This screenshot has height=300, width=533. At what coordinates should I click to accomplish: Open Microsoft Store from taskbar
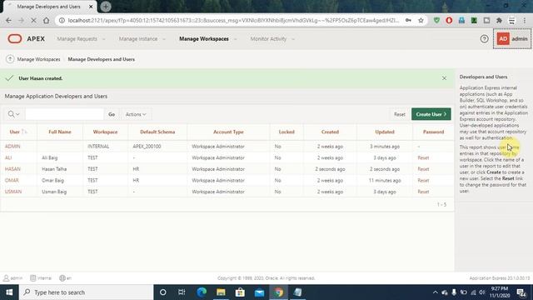click(240, 292)
